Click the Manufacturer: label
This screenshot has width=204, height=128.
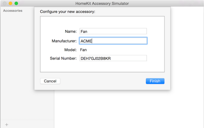[x=64, y=41]
